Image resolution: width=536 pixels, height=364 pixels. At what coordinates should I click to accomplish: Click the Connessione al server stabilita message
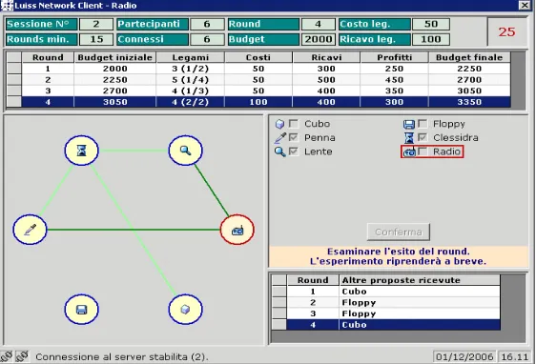point(122,356)
